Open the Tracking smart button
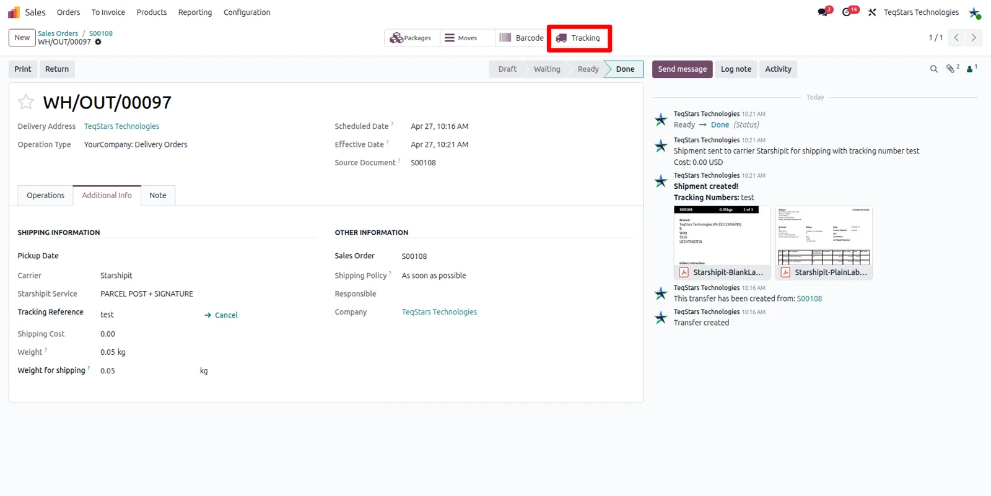This screenshot has height=496, width=991. click(578, 38)
